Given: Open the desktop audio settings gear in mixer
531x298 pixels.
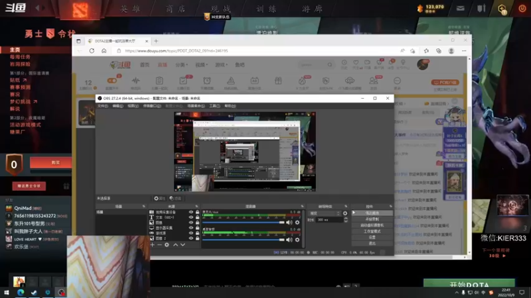Looking at the screenshot, I should pyautogui.click(x=297, y=240).
